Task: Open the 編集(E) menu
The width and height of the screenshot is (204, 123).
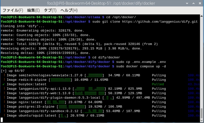Action: [x=33, y=10]
